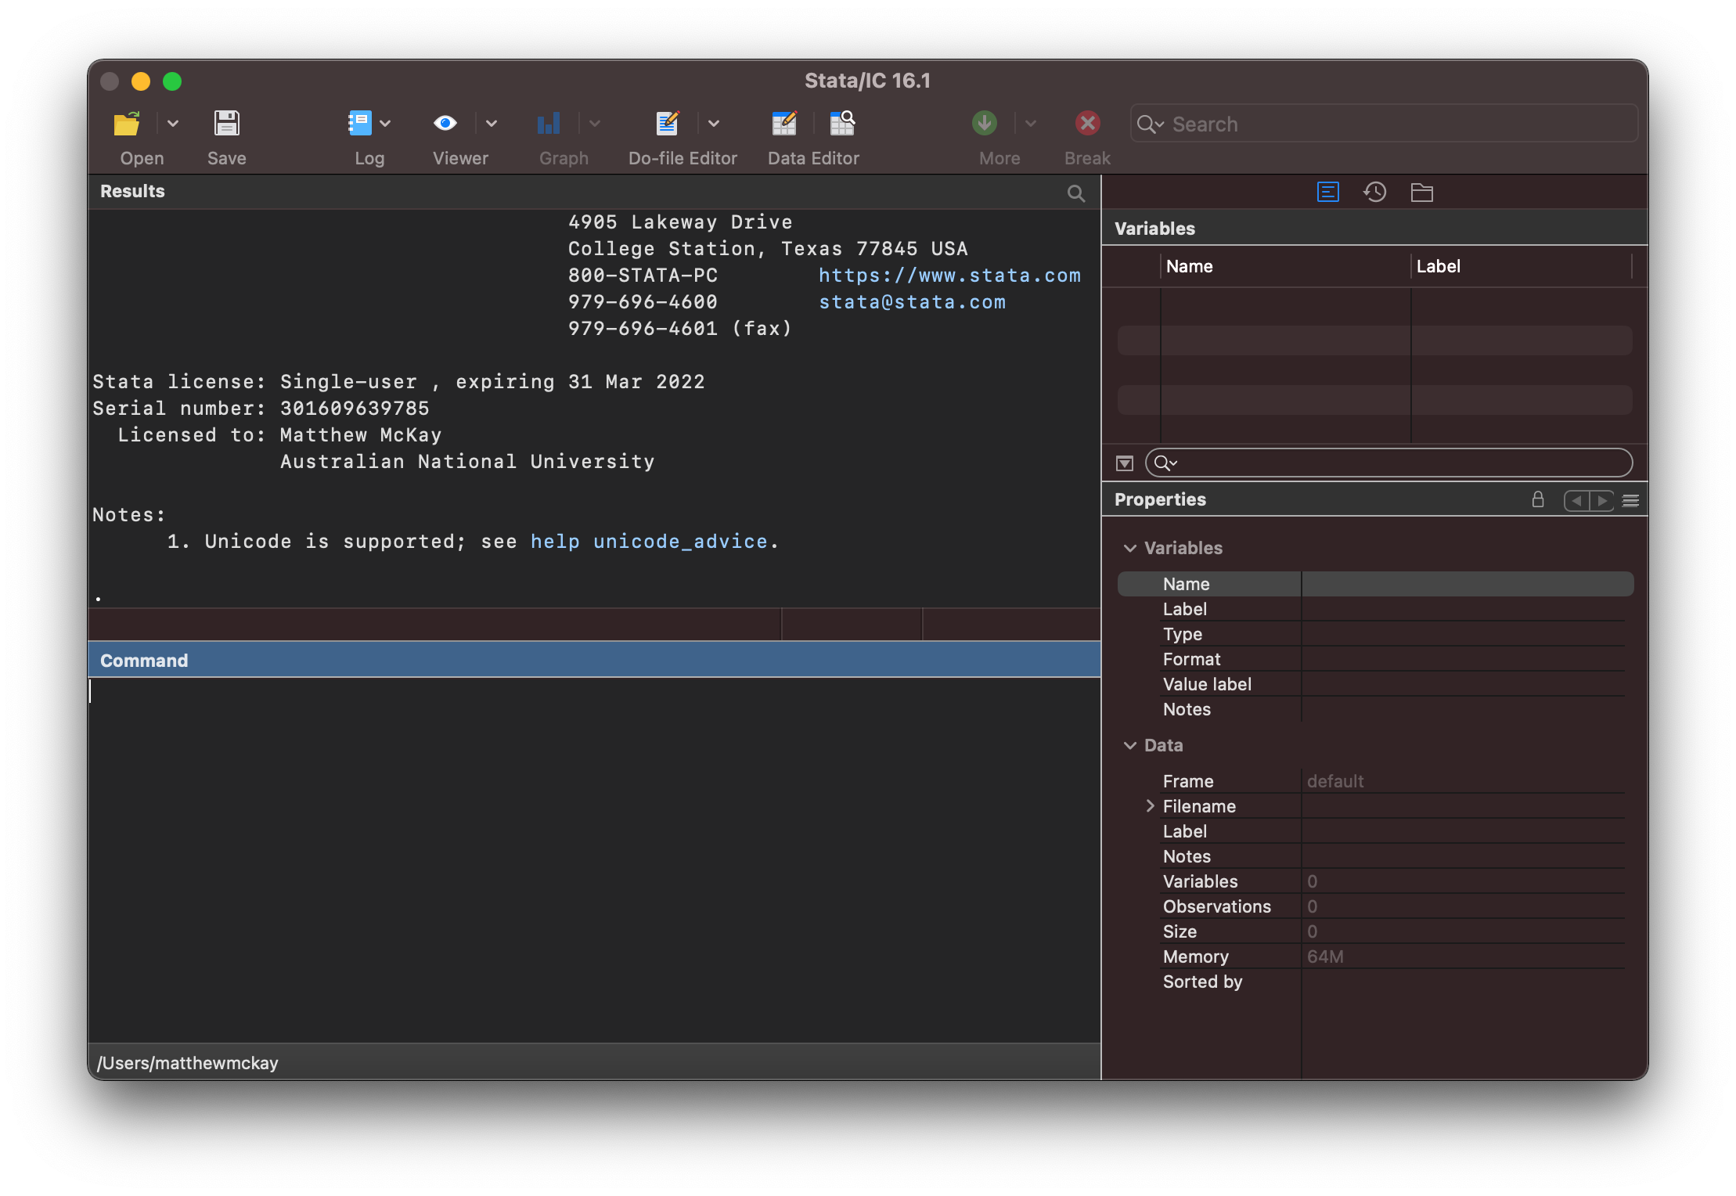The height and width of the screenshot is (1196, 1736).
Task: Switch to the files folder panel
Action: (x=1421, y=193)
